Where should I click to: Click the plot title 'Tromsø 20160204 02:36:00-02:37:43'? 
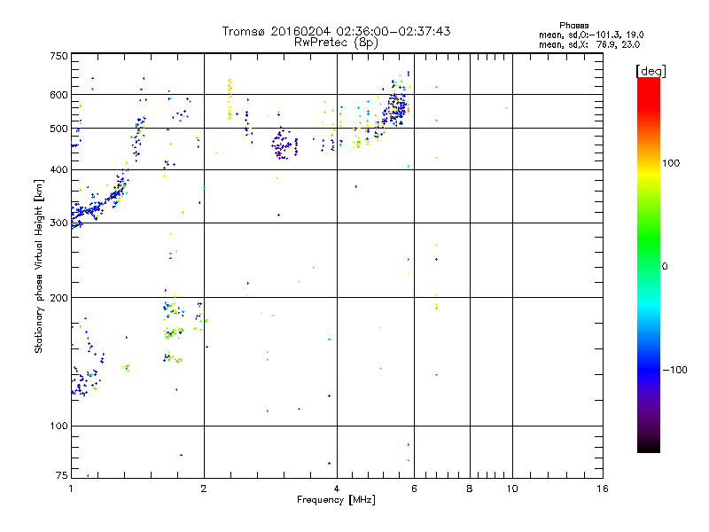click(336, 31)
